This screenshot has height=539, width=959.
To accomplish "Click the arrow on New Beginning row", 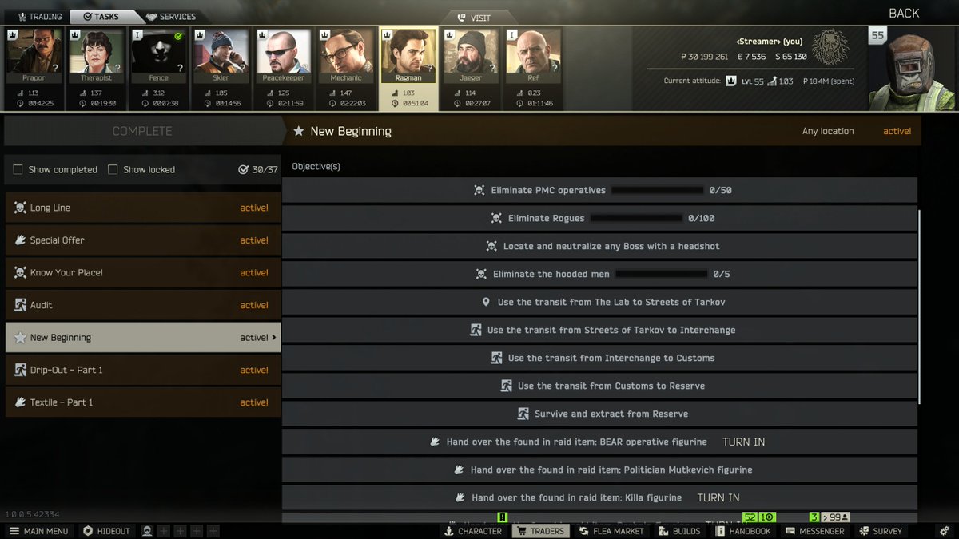I will coord(274,337).
